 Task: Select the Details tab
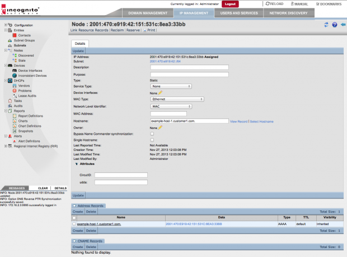[x=80, y=44]
